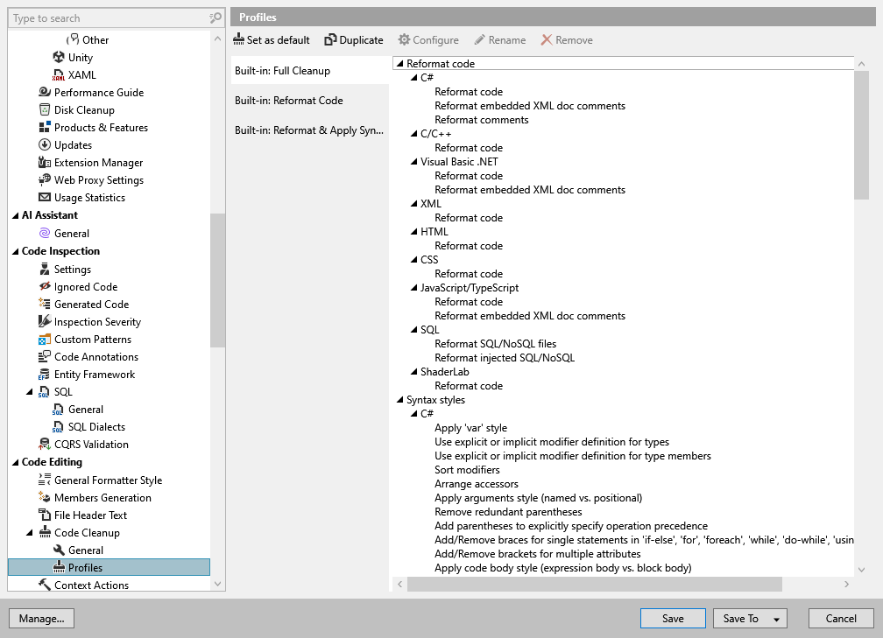Collapse the C# node under Syntax styles
This screenshot has width=883, height=638.
pos(412,413)
